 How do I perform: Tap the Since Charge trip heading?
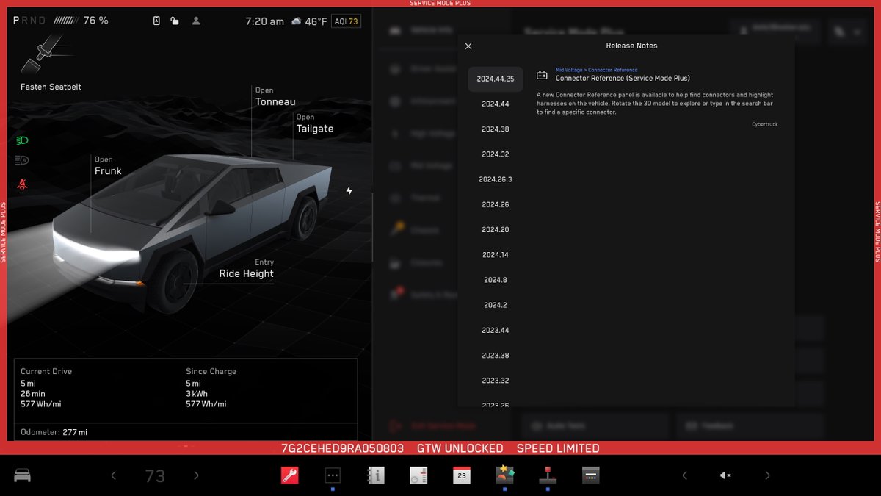pos(211,371)
